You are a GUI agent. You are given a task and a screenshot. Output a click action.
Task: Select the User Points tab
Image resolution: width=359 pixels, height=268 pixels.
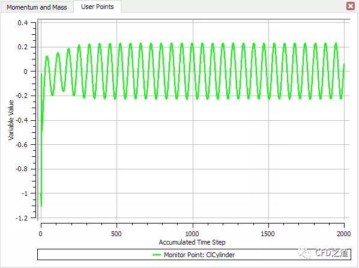[x=97, y=7]
